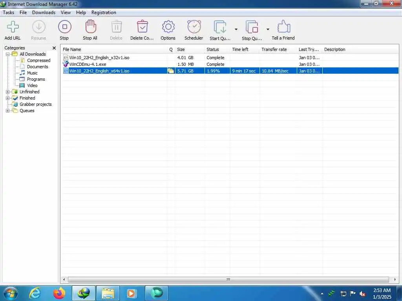
Task: Open the File menu
Action: 23,13
